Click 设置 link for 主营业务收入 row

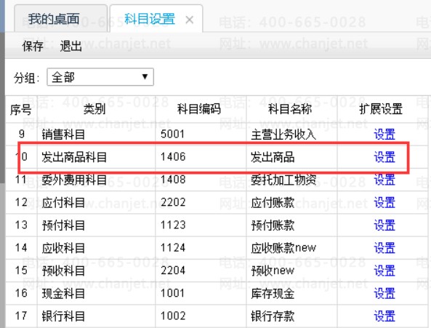(x=384, y=134)
